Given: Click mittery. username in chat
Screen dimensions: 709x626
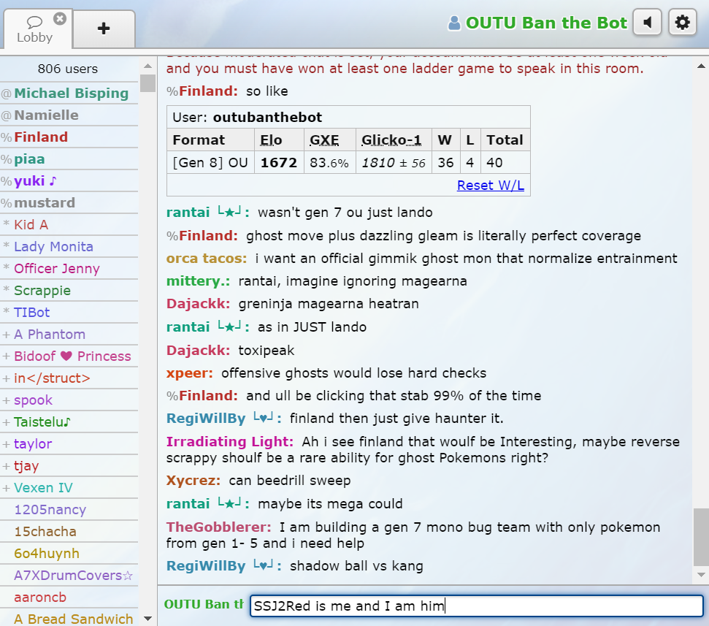Looking at the screenshot, I should (x=198, y=281).
